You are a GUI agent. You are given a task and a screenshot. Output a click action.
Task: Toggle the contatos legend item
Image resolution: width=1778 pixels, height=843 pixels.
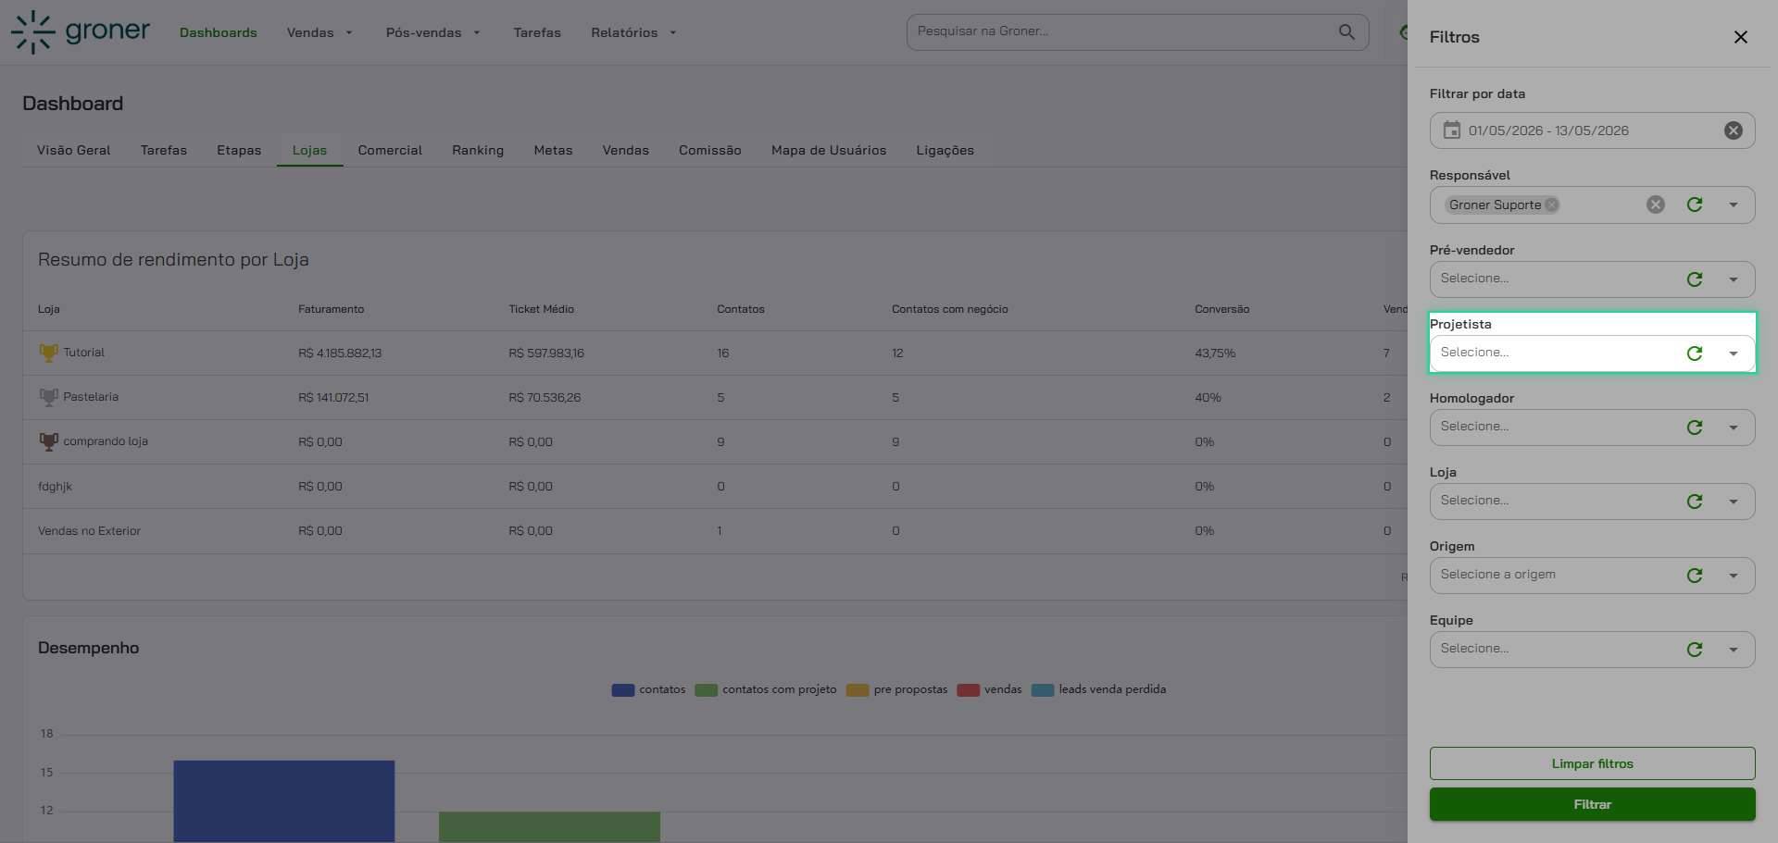coord(648,689)
